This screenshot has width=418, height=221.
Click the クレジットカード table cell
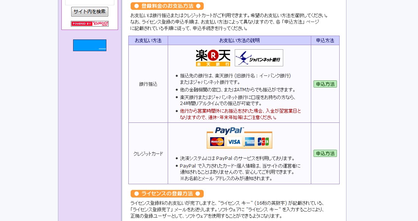click(x=148, y=154)
